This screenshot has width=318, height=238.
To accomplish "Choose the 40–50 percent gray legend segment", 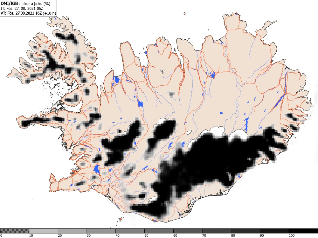I will [130, 231].
